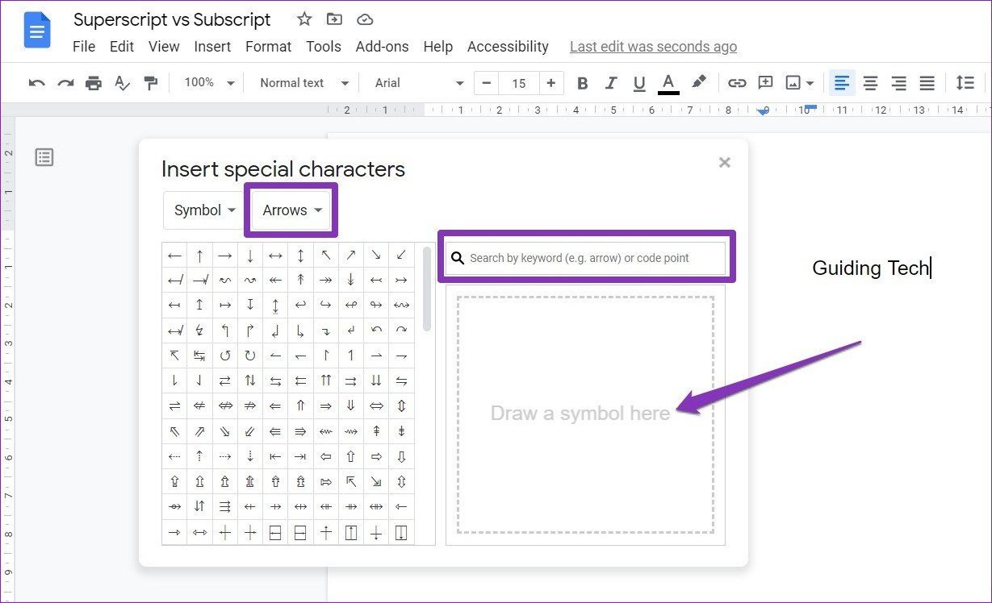992x603 pixels.
Task: Toggle bold formatting
Action: [583, 83]
